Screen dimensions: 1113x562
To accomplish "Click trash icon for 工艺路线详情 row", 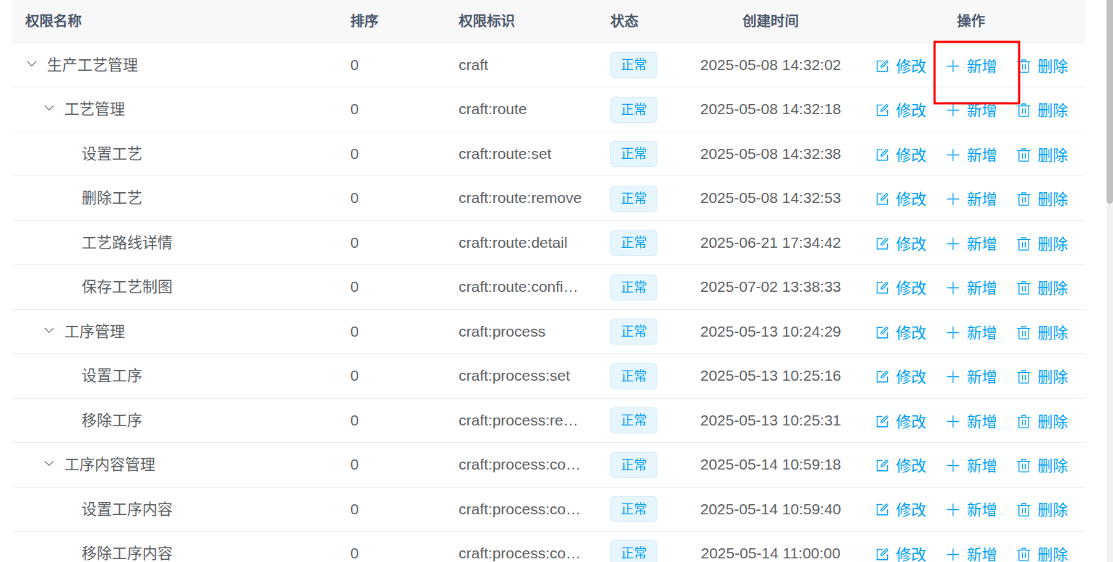I will click(1023, 244).
